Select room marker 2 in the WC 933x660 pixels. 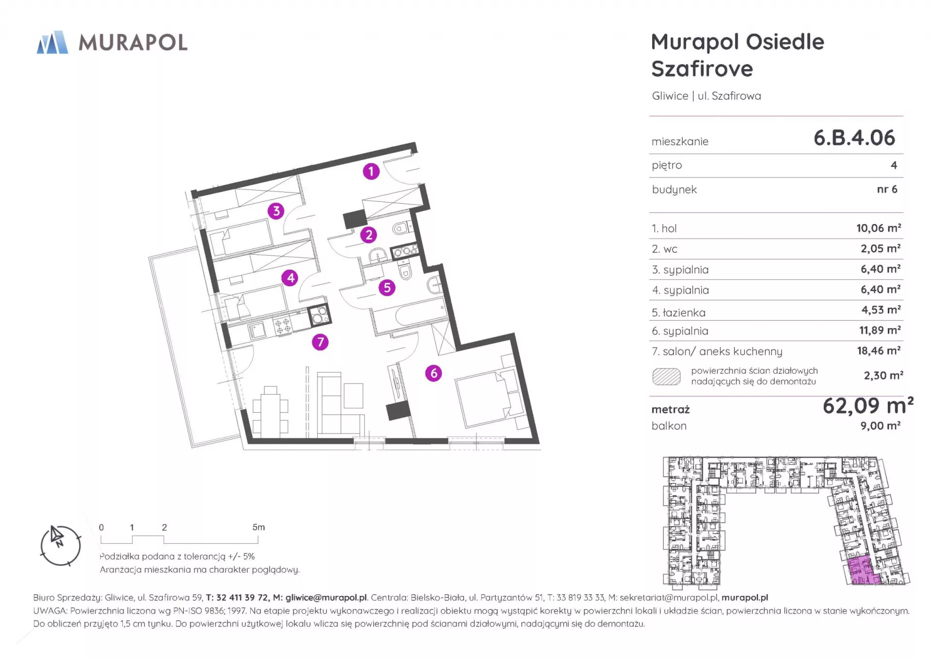pyautogui.click(x=369, y=235)
